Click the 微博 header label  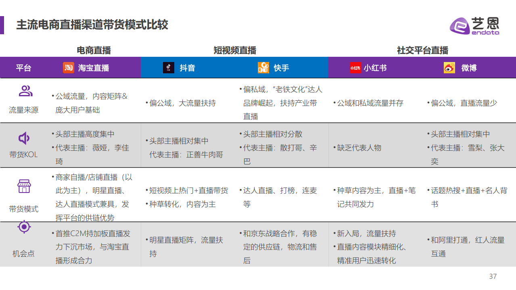(x=469, y=68)
